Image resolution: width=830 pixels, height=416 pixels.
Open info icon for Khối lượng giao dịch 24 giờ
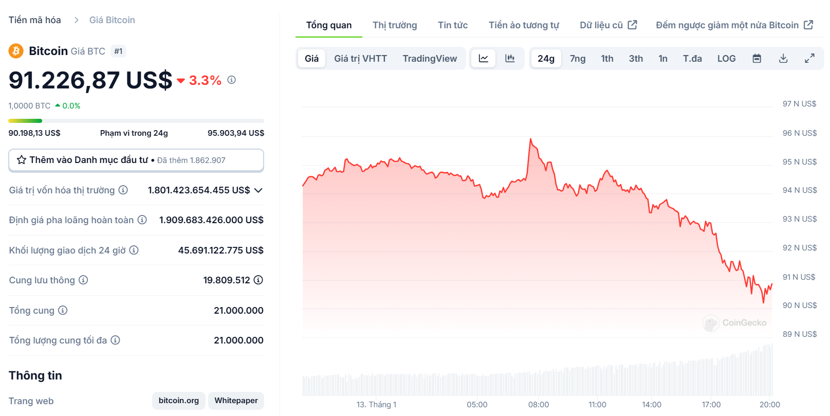(134, 250)
